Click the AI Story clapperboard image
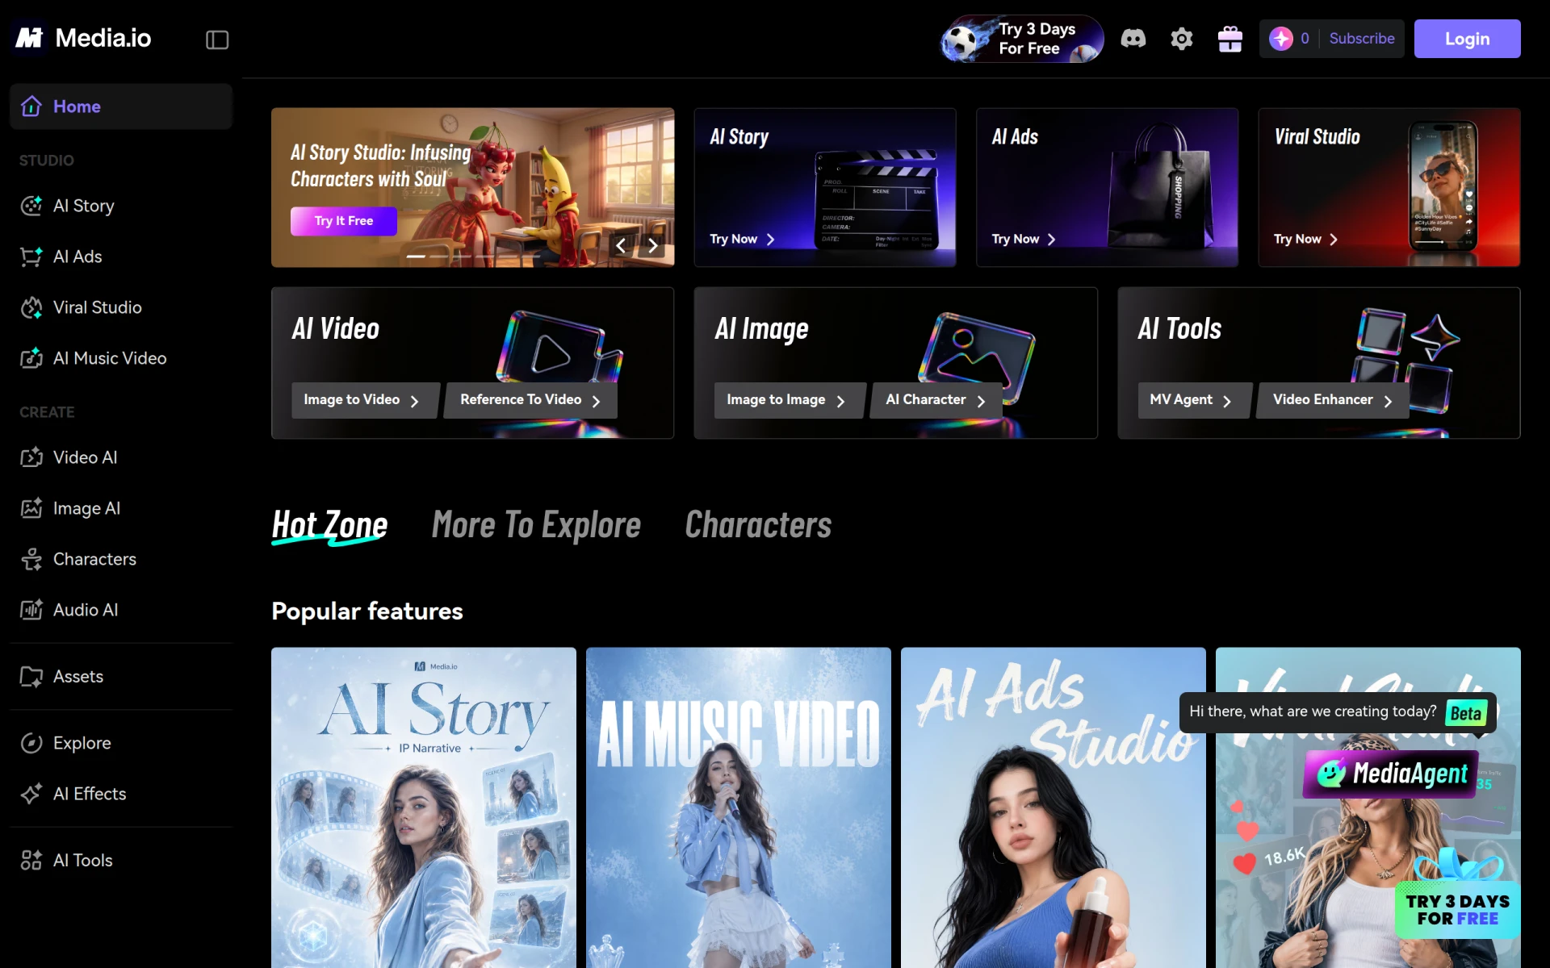 876,199
